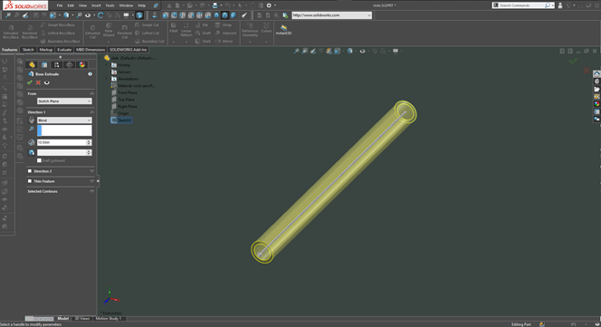
Task: Enable the Thin Feature checkbox
Action: 30,181
